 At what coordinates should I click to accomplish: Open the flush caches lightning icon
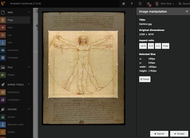pyautogui.click(x=132, y=3)
